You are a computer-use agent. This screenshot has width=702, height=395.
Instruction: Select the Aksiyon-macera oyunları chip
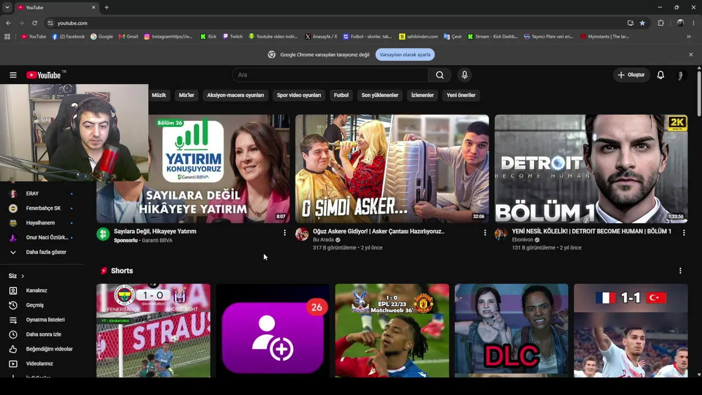(235, 95)
